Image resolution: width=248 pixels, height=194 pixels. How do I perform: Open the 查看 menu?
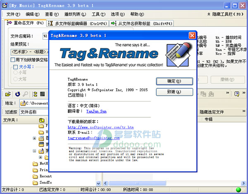(52, 14)
